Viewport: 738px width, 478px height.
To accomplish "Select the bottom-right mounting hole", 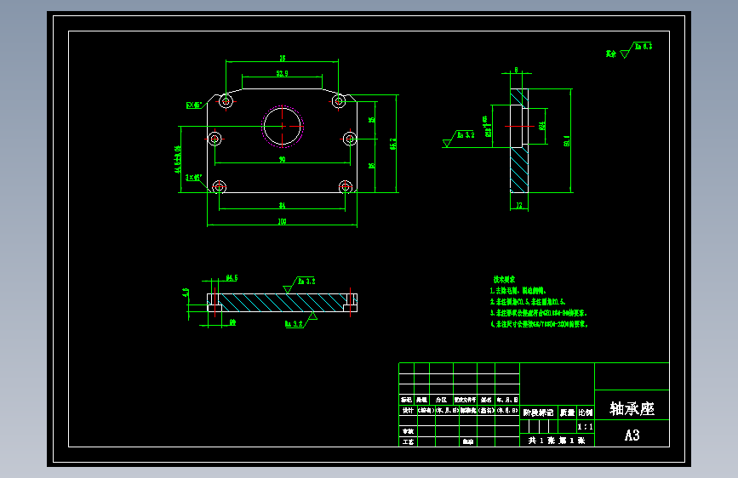I will (x=346, y=187).
